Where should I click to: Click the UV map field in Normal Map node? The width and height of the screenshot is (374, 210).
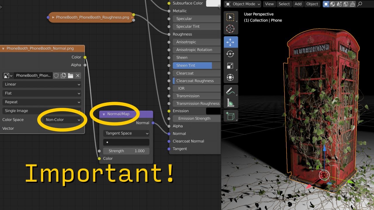126,142
